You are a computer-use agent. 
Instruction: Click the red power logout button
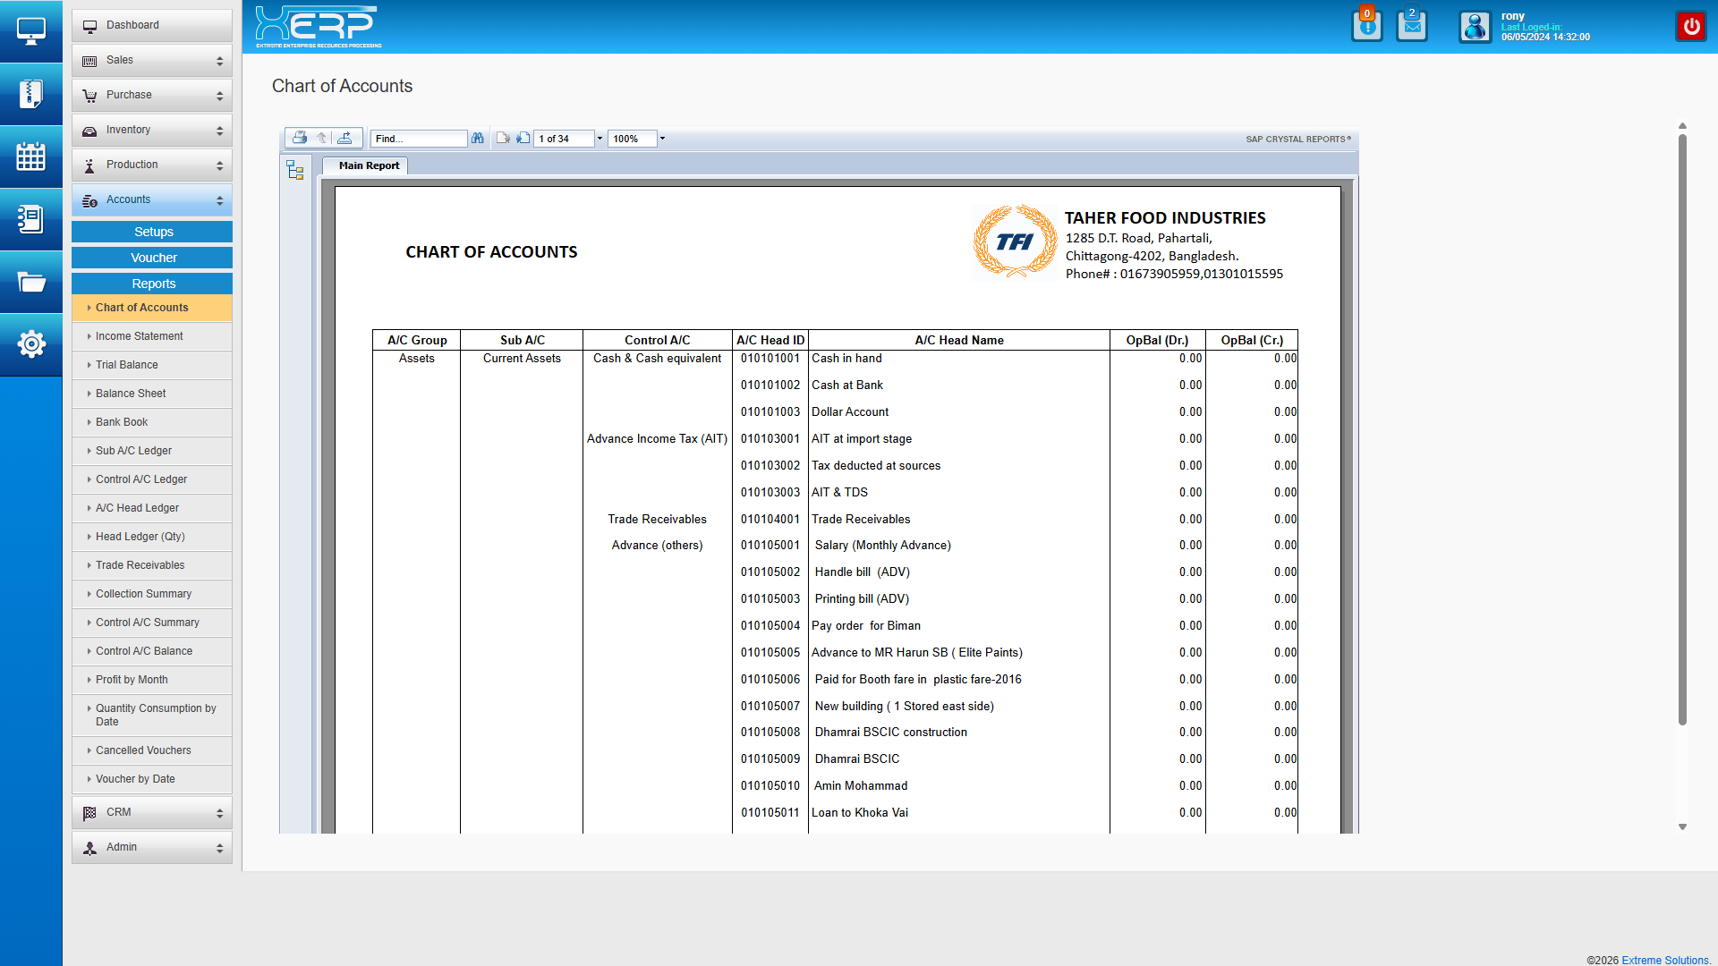click(1690, 26)
